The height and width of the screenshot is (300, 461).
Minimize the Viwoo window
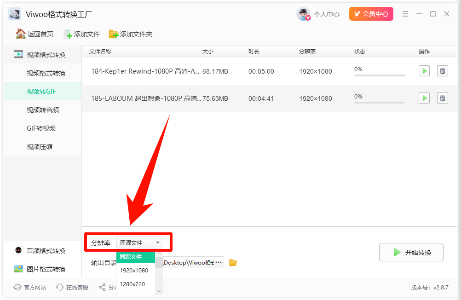tap(419, 14)
